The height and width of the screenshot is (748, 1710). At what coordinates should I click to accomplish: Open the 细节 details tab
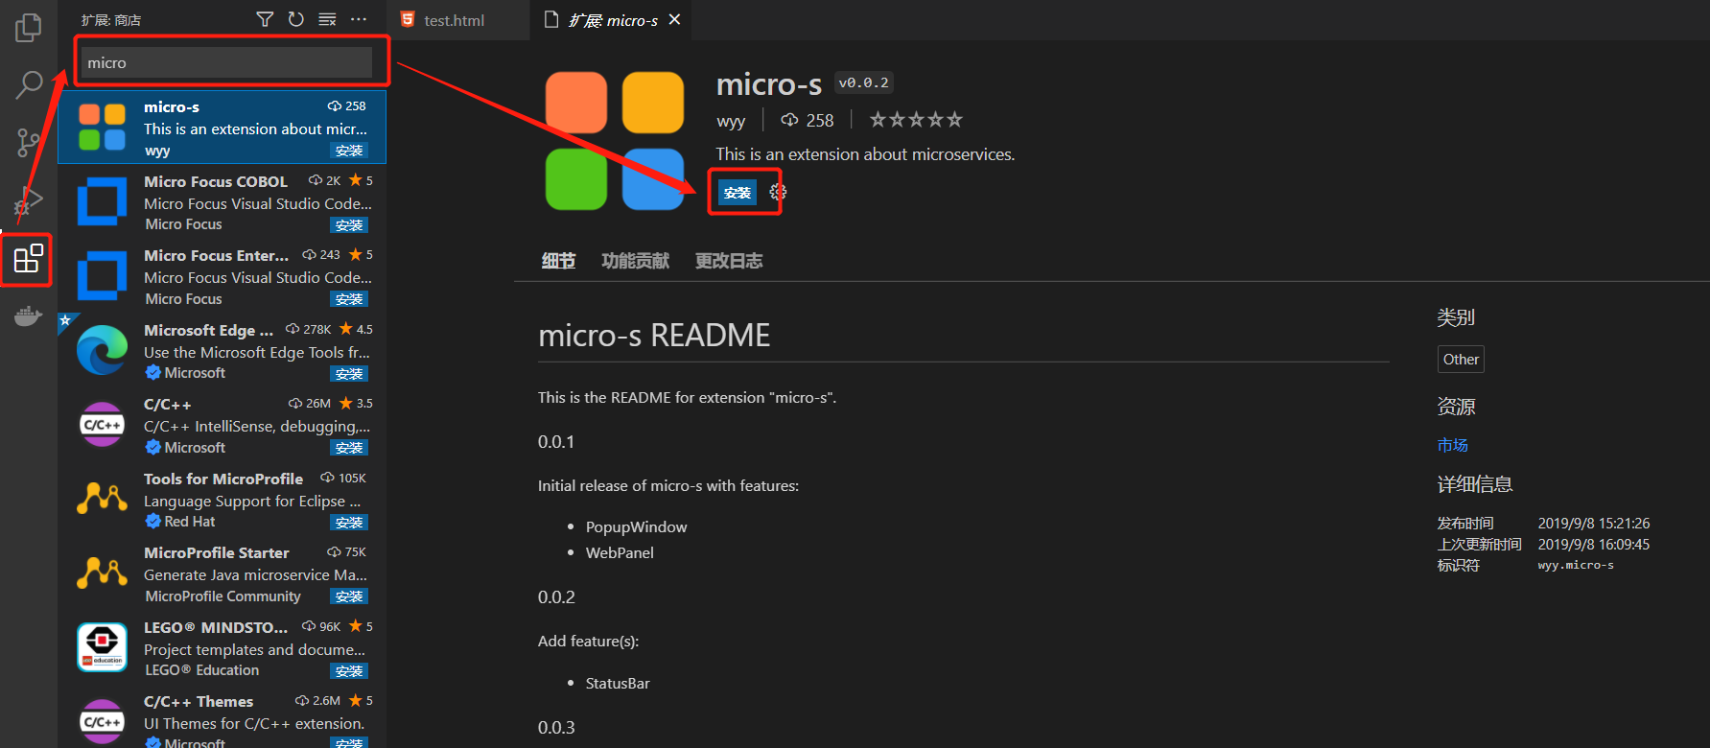pos(558,261)
